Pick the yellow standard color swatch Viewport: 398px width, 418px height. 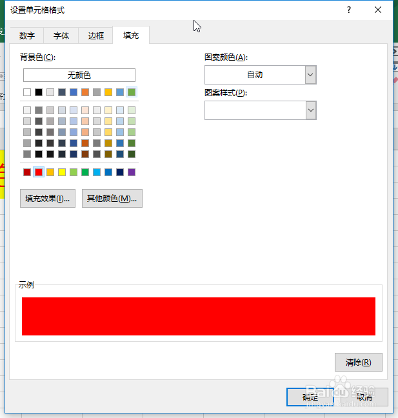[x=62, y=172]
